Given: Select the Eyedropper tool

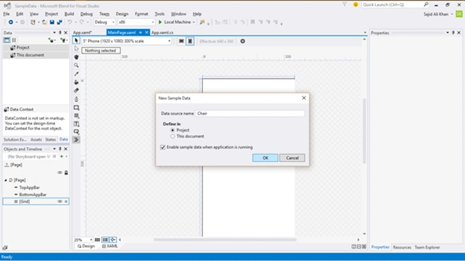Looking at the screenshot, I should [x=77, y=74].
